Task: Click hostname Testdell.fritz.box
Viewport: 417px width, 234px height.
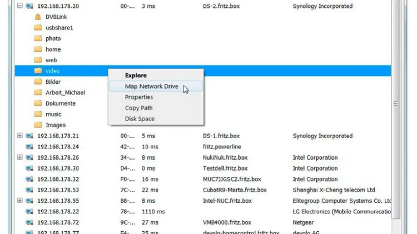Action: tap(225, 168)
